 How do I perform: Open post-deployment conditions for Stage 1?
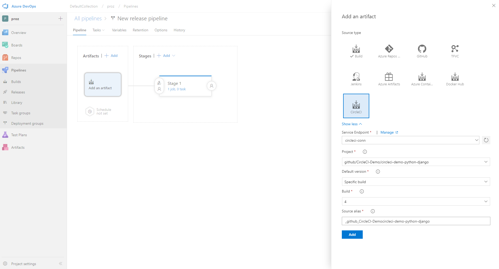(212, 86)
